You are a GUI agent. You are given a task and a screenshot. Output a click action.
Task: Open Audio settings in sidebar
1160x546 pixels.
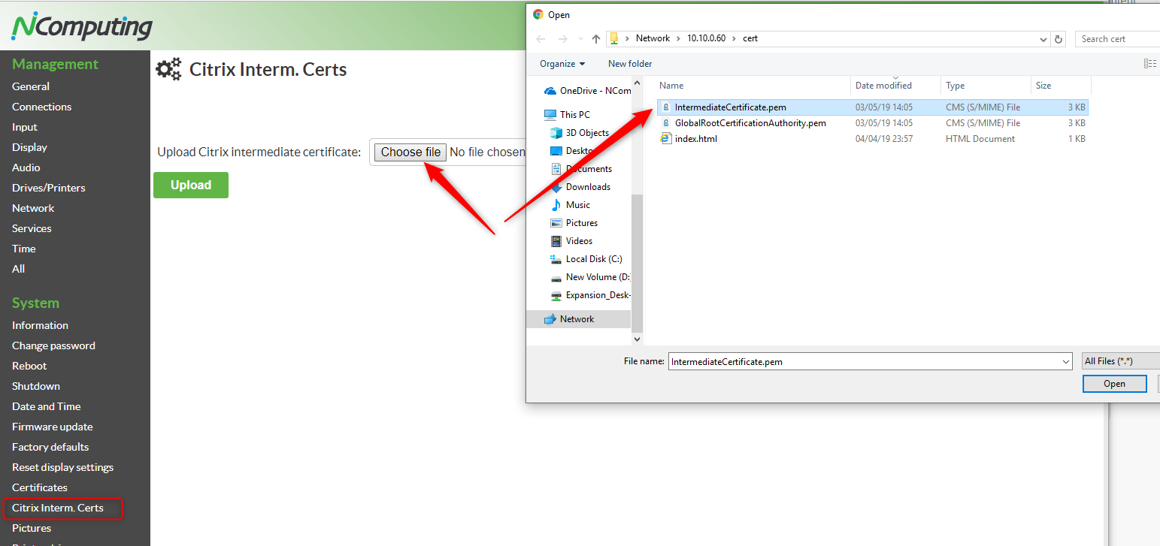point(26,167)
